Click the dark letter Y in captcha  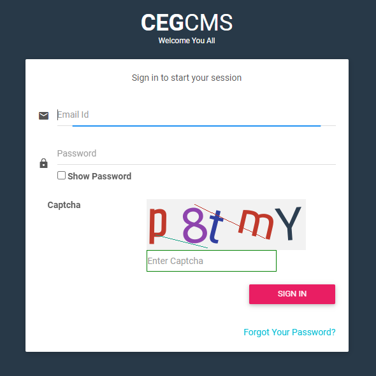pos(288,223)
